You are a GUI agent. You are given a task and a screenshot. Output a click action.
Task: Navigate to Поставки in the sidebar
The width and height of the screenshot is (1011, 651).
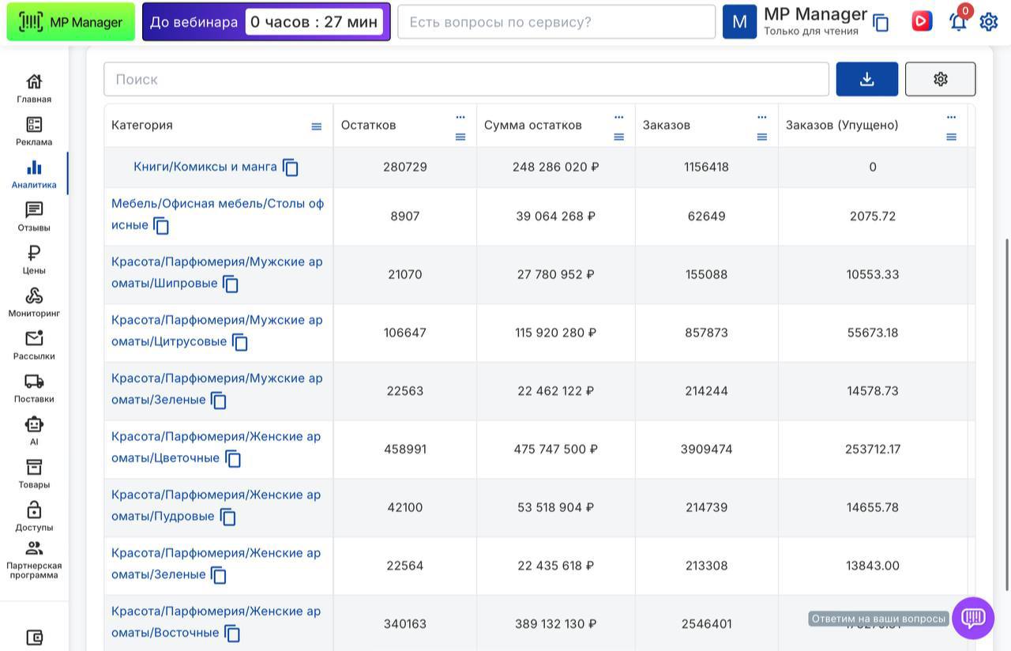click(34, 388)
